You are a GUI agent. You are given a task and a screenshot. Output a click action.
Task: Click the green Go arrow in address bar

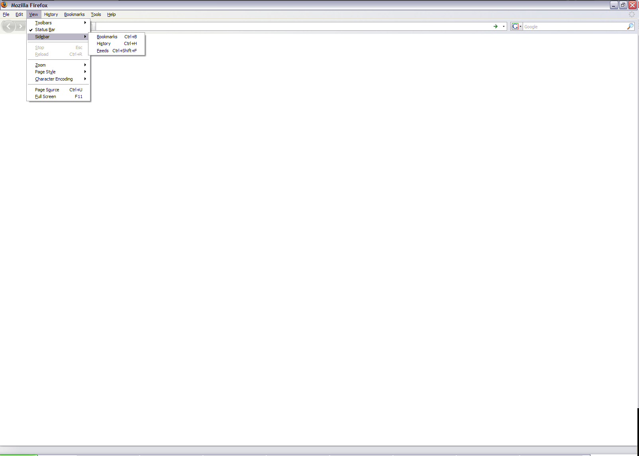pos(496,26)
